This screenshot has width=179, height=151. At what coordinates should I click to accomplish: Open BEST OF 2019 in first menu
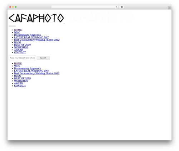[x=23, y=45]
